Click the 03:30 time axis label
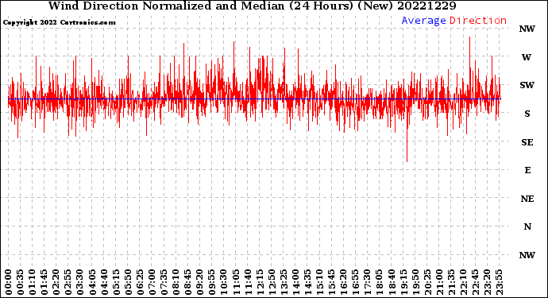 [x=80, y=282]
